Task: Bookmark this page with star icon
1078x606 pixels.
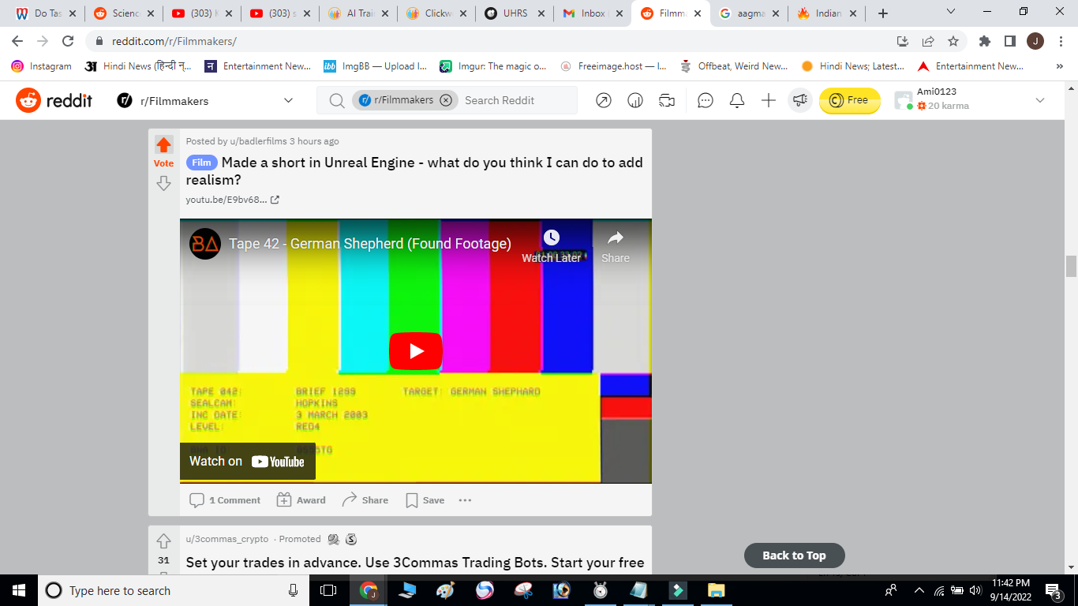Action: pos(953,41)
